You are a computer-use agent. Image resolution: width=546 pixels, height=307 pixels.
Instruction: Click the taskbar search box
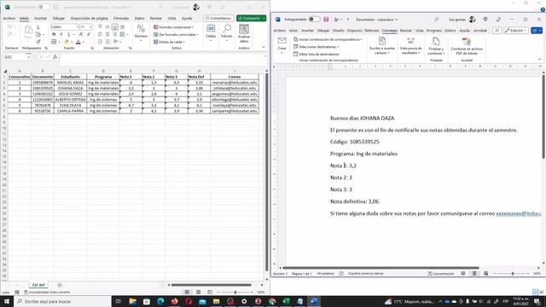62,301
